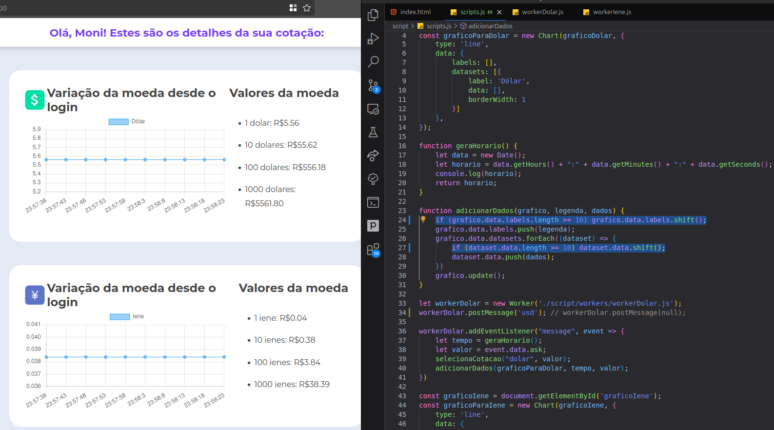
Task: Click the purple yen sign icon
Action: [x=35, y=295]
